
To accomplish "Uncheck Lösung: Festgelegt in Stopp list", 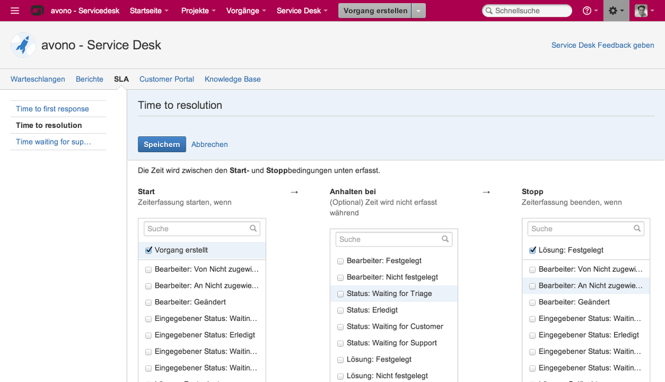I will tap(533, 250).
